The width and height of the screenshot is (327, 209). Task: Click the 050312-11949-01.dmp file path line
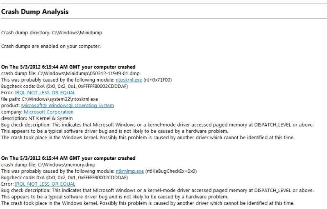coord(70,73)
